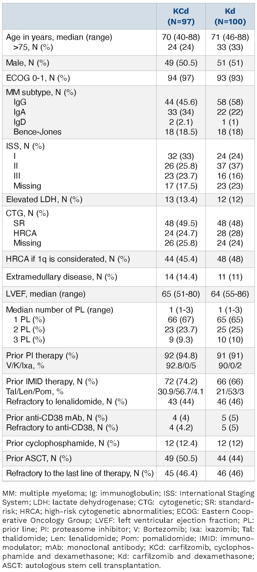
Task: Select the "ECOG 0-1, N (%)" row label
Action: (38, 78)
